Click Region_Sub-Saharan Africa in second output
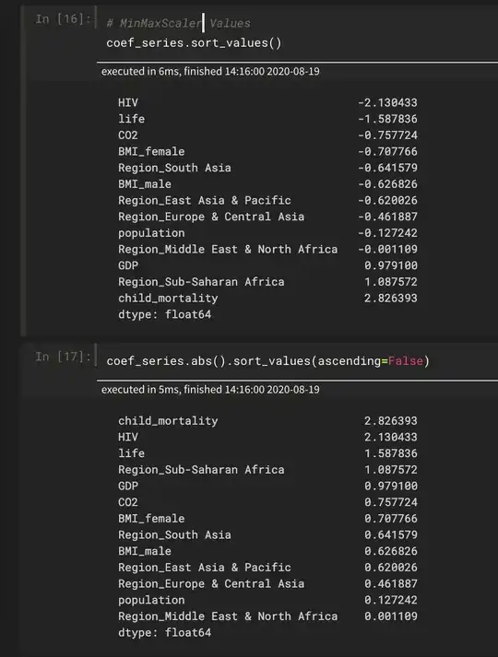 pyautogui.click(x=201, y=470)
